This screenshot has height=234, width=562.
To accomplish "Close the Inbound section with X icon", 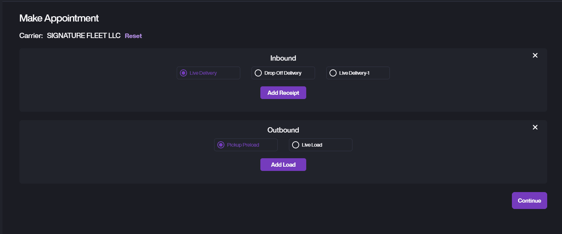I will [x=535, y=55].
